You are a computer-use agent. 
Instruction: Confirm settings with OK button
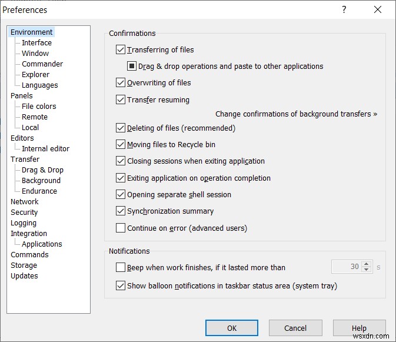point(232,328)
